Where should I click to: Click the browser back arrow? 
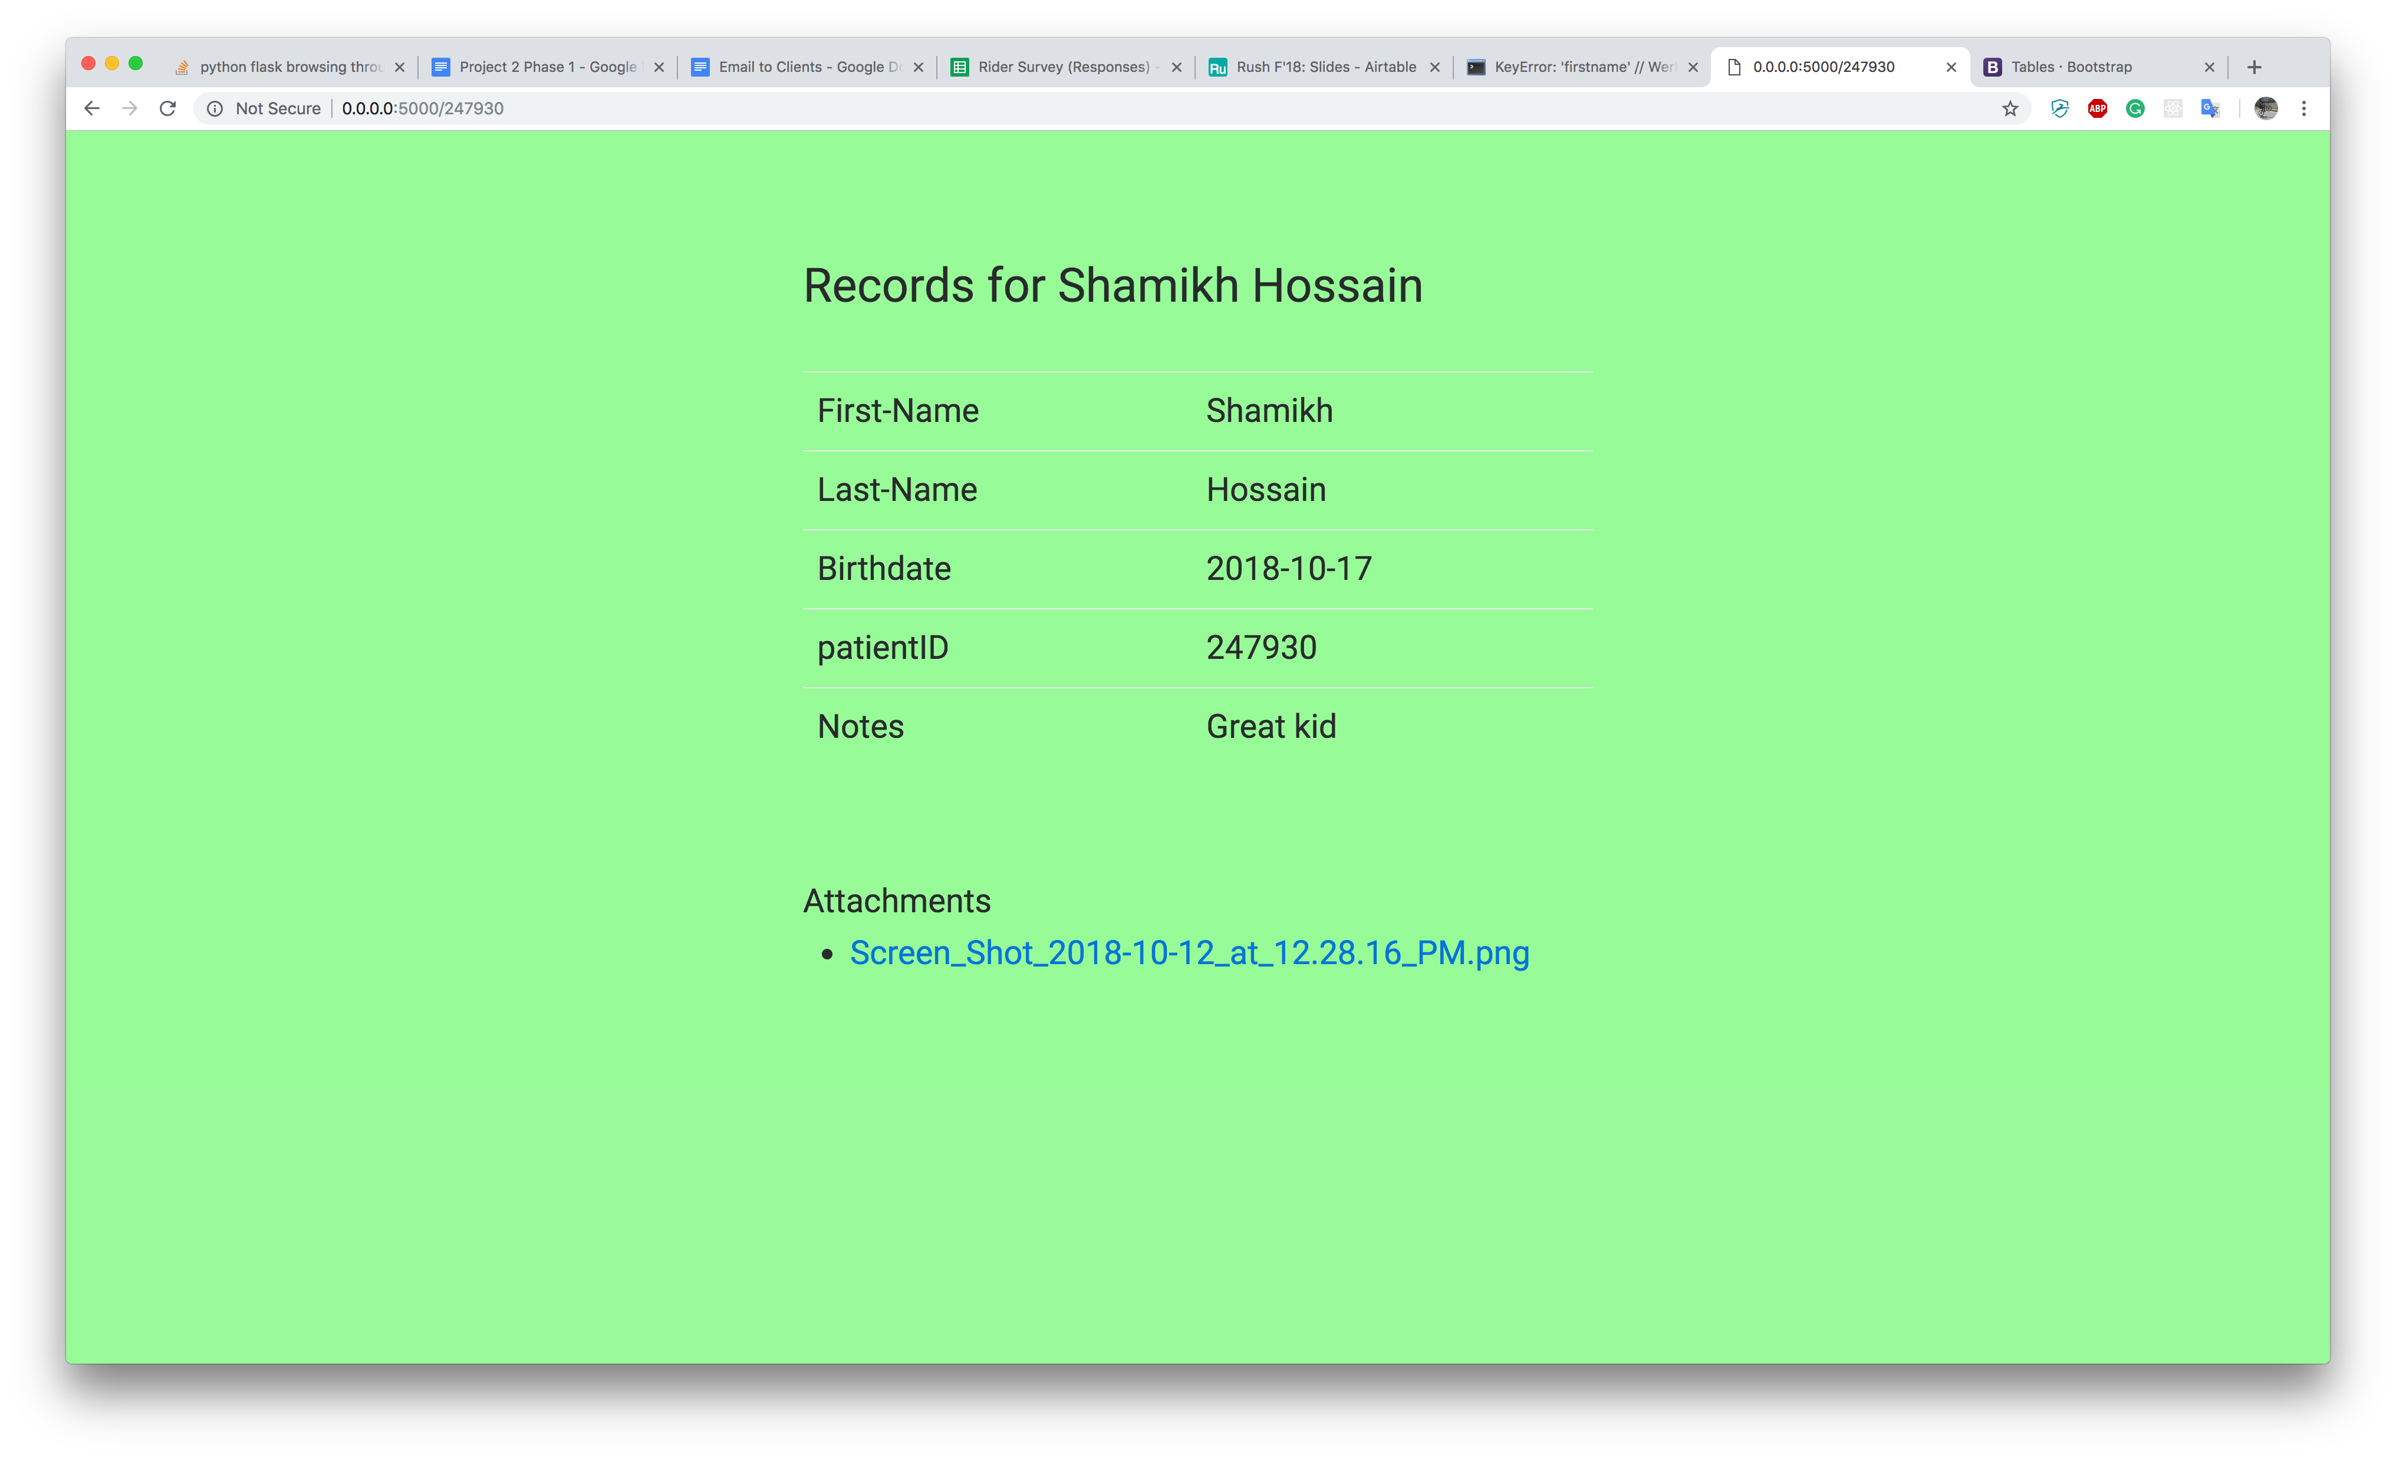tap(91, 108)
